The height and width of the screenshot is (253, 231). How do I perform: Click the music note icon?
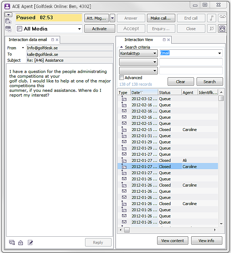point(211,18)
